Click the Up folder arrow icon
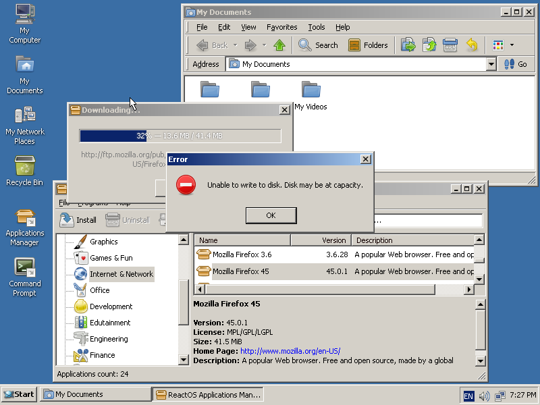540x405 pixels. point(279,45)
